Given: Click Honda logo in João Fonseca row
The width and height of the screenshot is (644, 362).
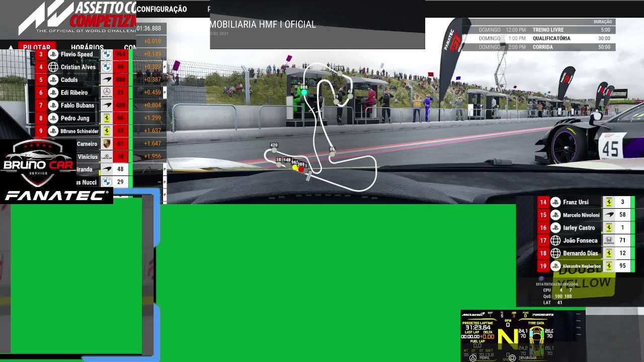Looking at the screenshot, I should pos(609,240).
